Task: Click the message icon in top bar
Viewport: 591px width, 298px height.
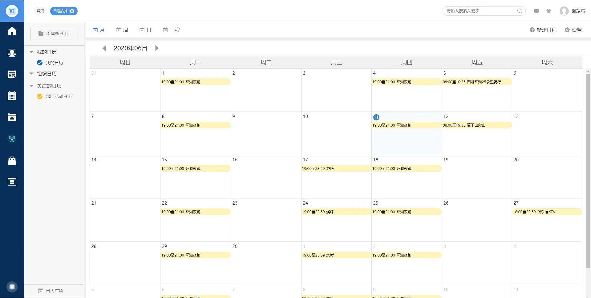Action: [x=536, y=11]
